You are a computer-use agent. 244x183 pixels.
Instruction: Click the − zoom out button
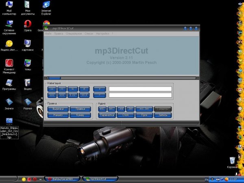pos(100,95)
